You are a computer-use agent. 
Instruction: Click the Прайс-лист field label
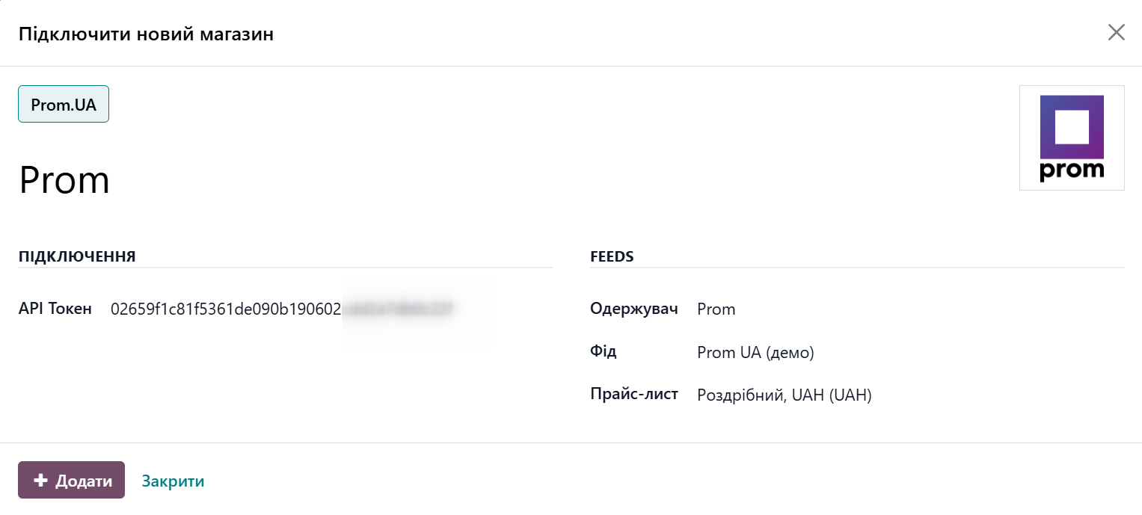(634, 394)
